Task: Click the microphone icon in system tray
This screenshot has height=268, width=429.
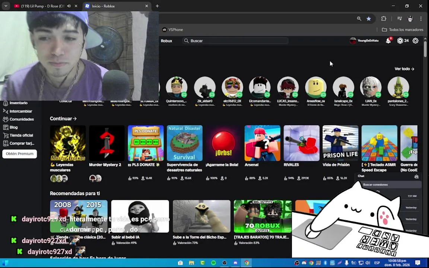Action: [x=347, y=263]
